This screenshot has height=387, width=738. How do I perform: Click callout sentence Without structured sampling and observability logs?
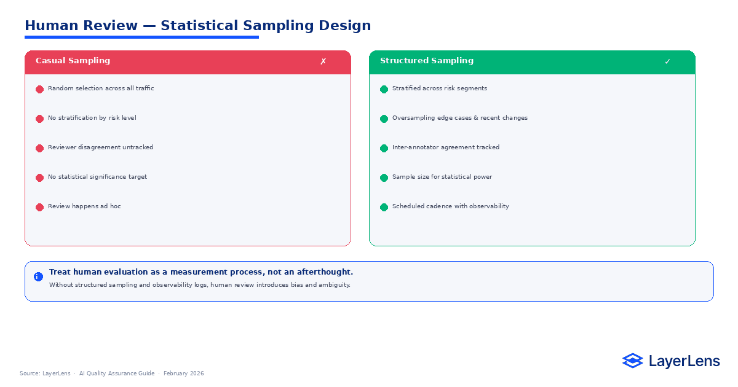(x=200, y=285)
